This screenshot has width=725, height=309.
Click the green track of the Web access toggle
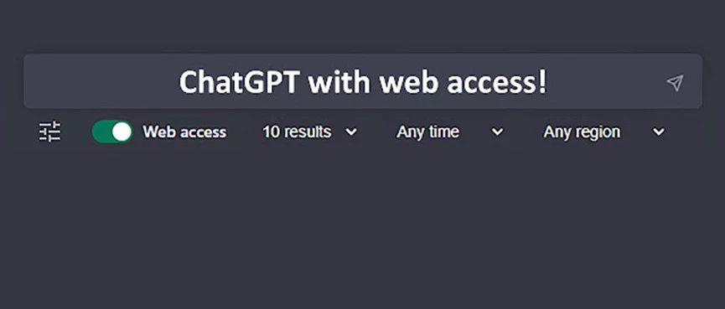tap(101, 131)
